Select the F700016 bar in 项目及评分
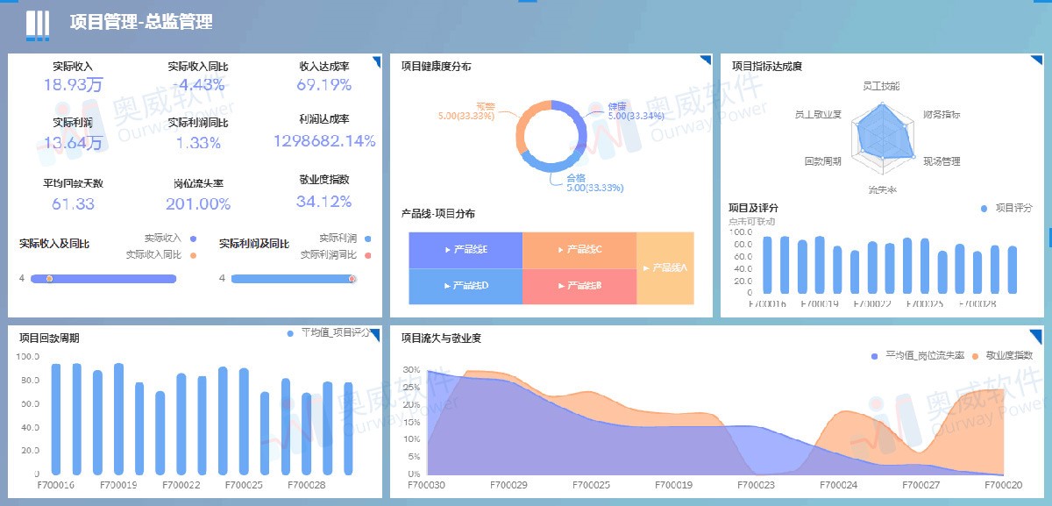This screenshot has height=506, width=1052. [x=768, y=267]
